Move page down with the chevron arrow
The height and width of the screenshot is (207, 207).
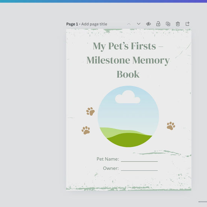(139, 24)
